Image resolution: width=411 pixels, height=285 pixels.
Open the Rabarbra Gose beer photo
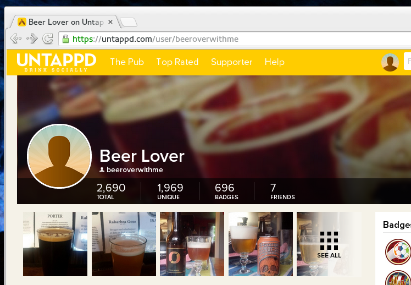pos(124,244)
